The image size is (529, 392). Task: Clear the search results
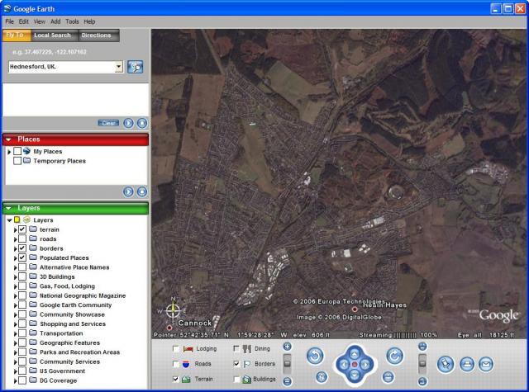click(108, 123)
